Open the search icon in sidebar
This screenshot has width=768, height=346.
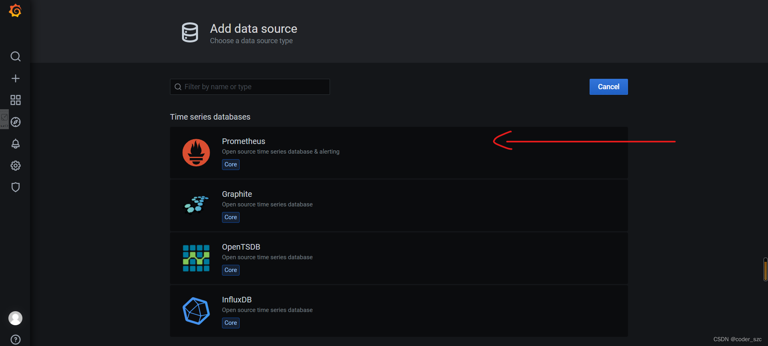tap(16, 56)
